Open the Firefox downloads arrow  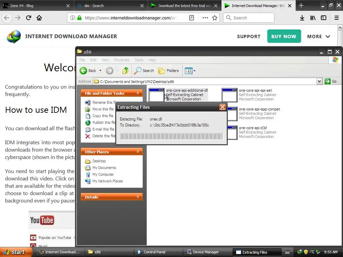(302, 18)
